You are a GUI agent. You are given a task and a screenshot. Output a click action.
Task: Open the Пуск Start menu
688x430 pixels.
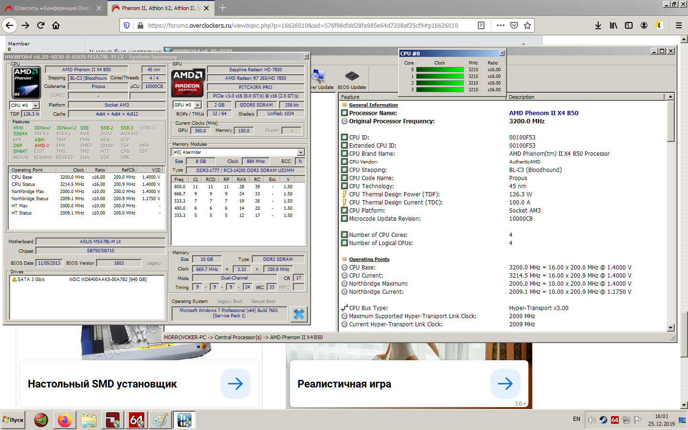13,420
